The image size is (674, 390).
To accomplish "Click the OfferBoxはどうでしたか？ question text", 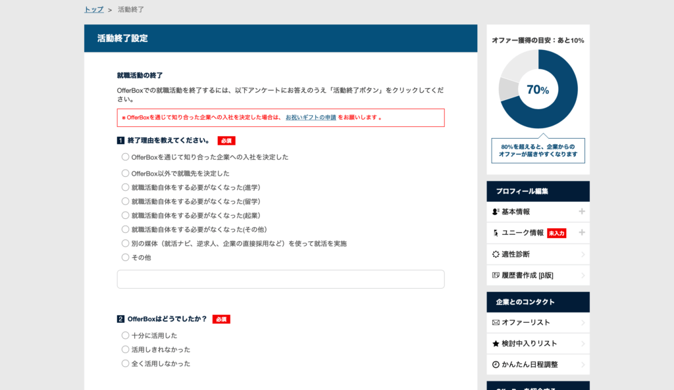I will click(x=167, y=319).
